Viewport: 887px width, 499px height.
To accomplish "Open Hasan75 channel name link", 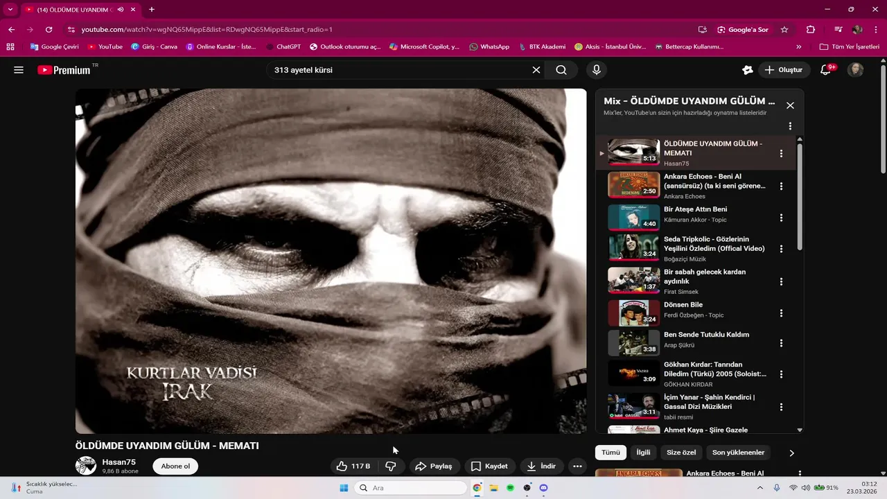I will pyautogui.click(x=118, y=462).
